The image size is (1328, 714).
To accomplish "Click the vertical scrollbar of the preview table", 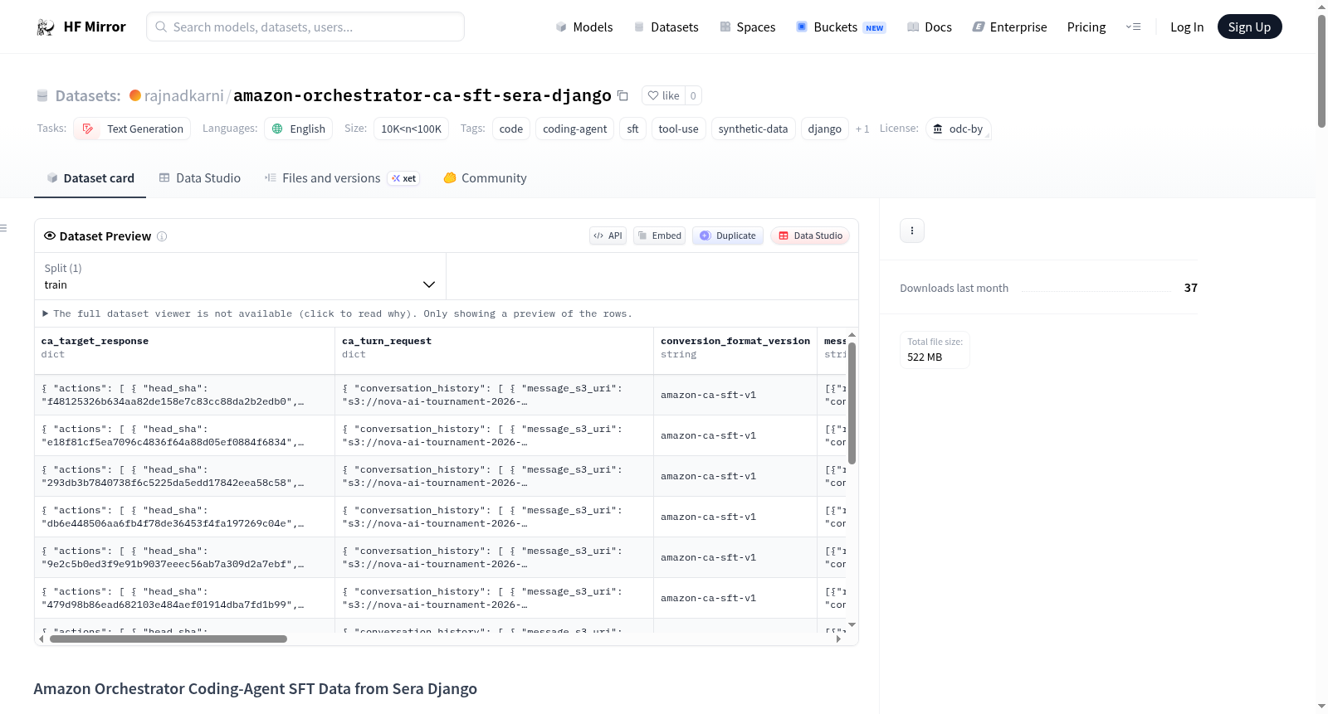I will pyautogui.click(x=852, y=402).
